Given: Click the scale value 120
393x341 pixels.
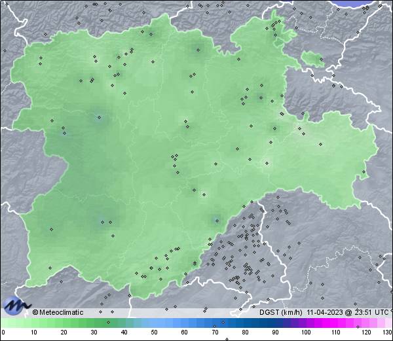Looking at the screenshot, I should tap(366, 332).
